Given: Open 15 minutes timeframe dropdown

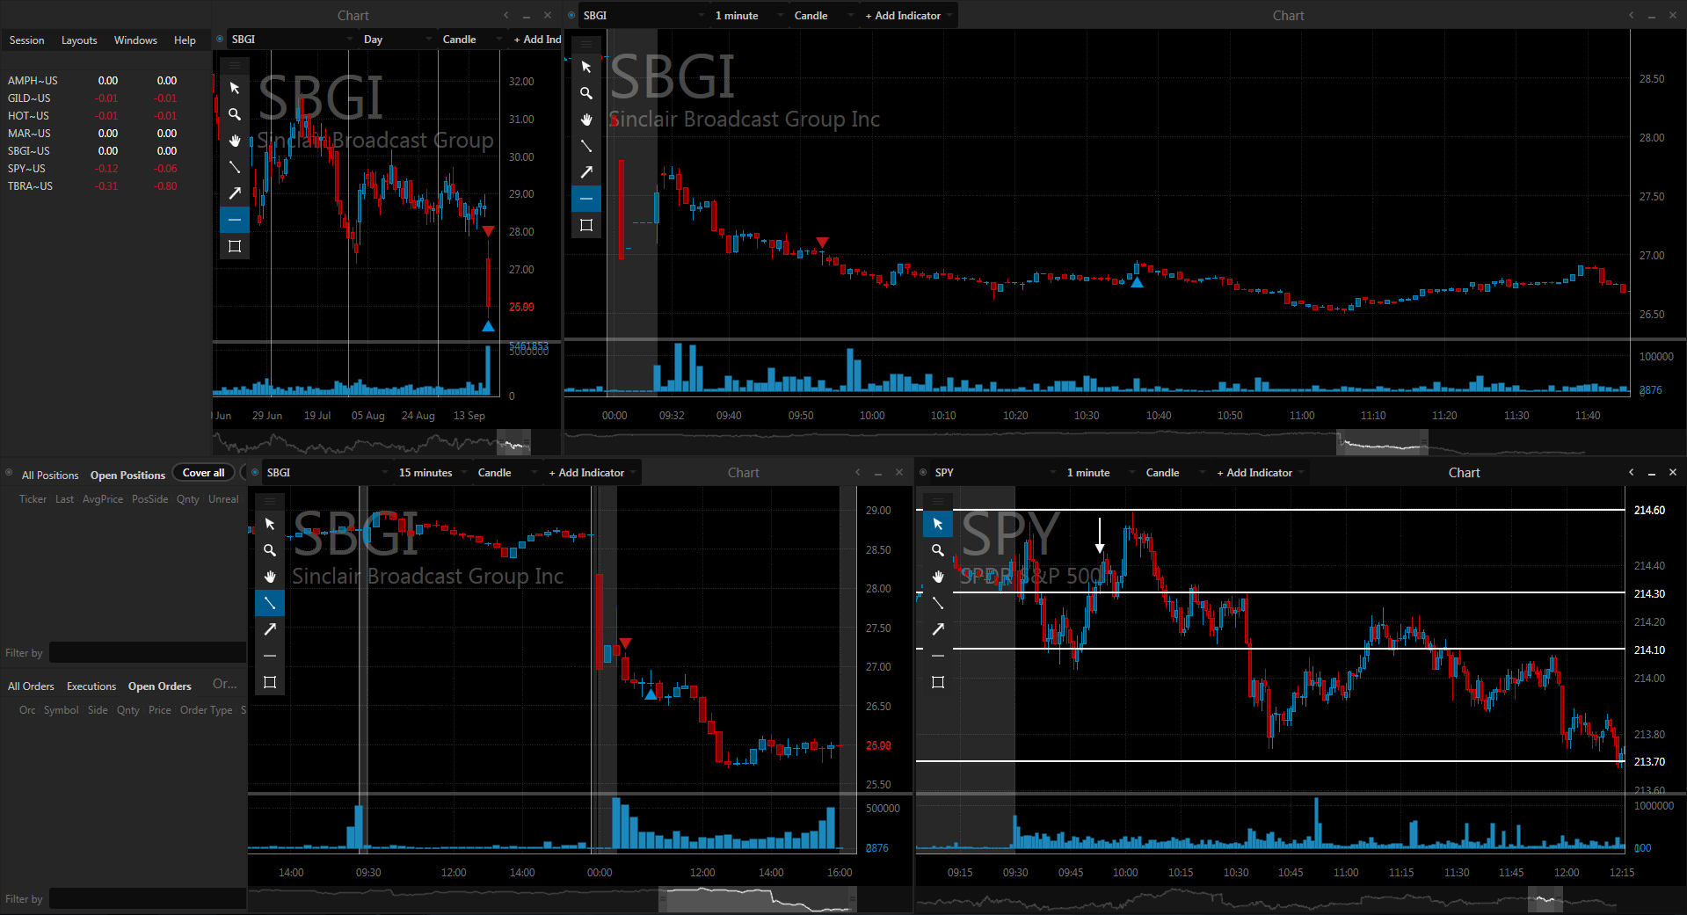Looking at the screenshot, I should click(432, 473).
